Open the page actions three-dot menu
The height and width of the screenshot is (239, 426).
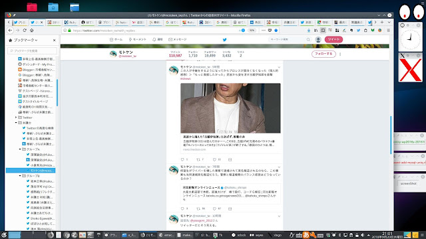[264, 31]
